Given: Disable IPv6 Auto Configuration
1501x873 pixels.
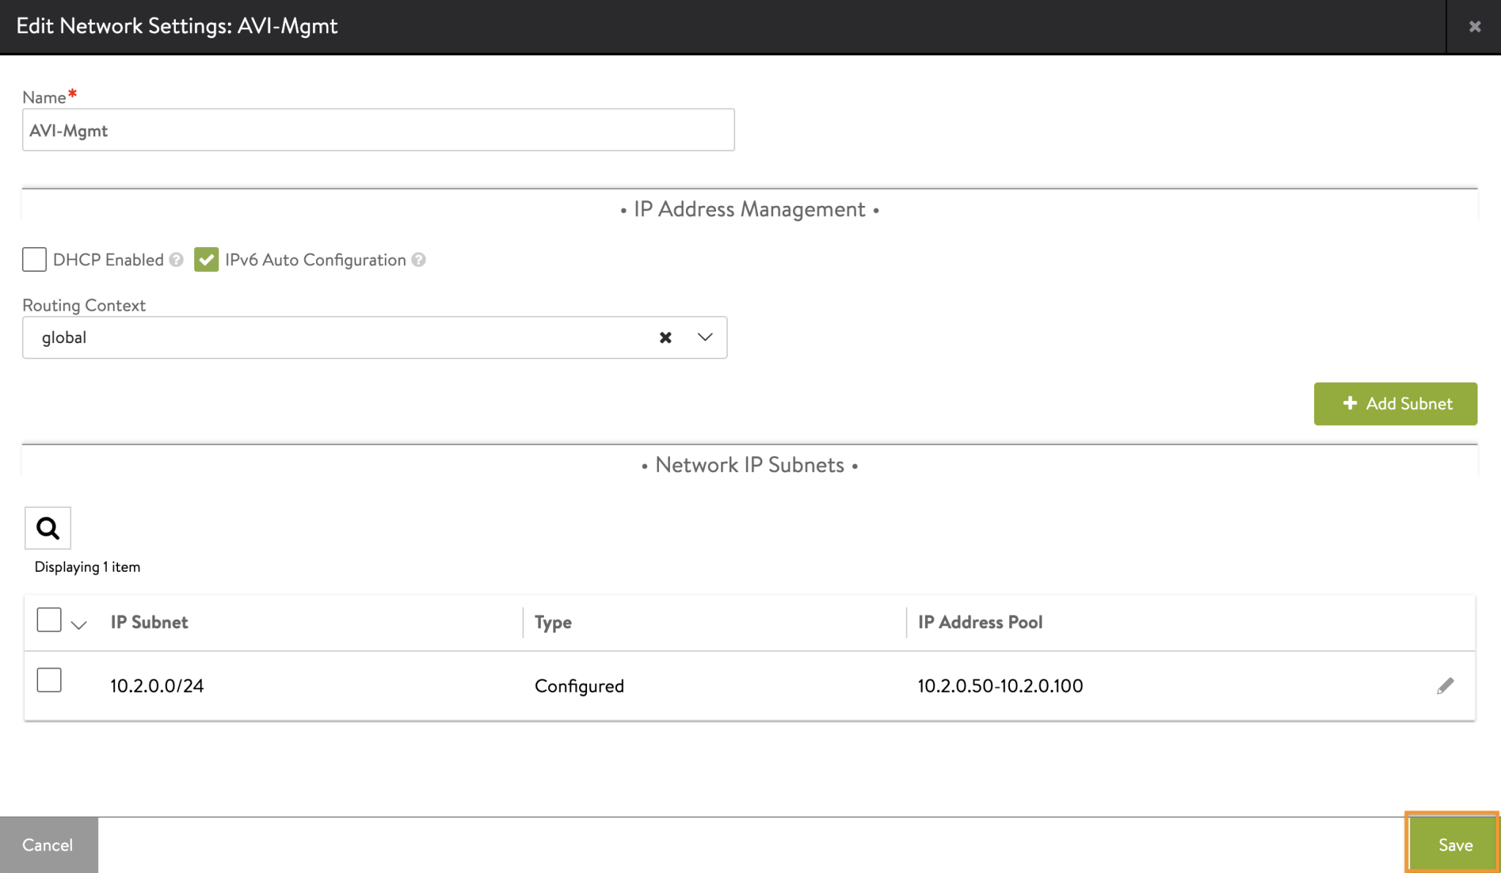Looking at the screenshot, I should 207,259.
